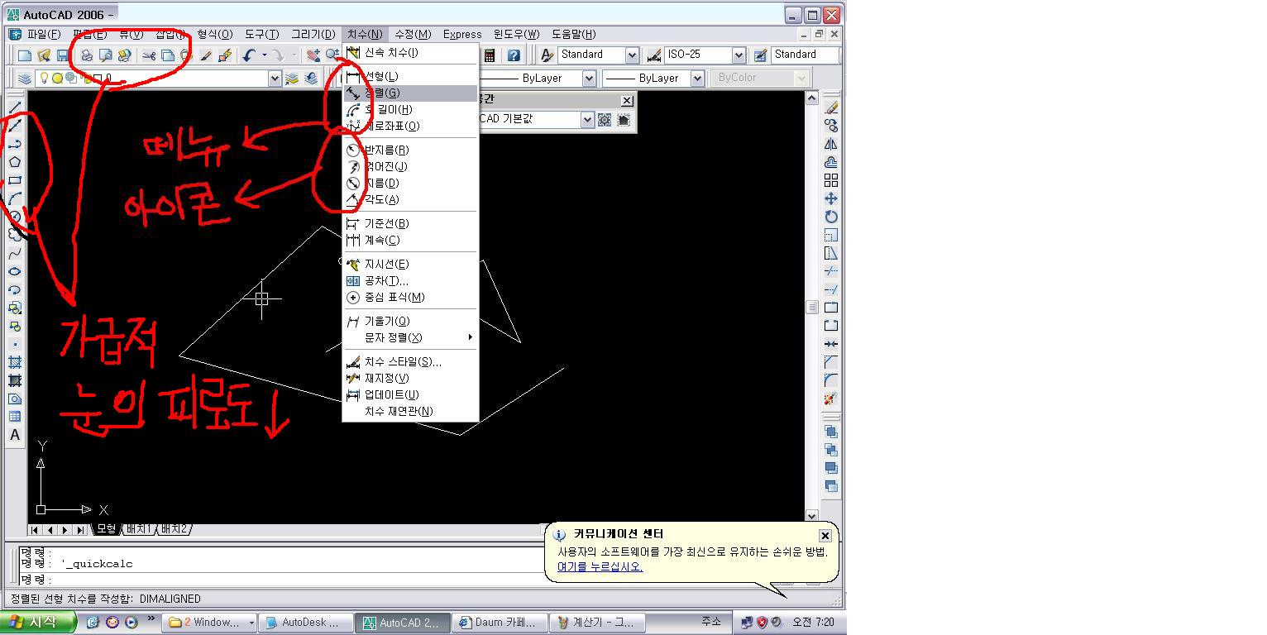Select the Rotate tool
The height and width of the screenshot is (635, 1267).
[831, 217]
